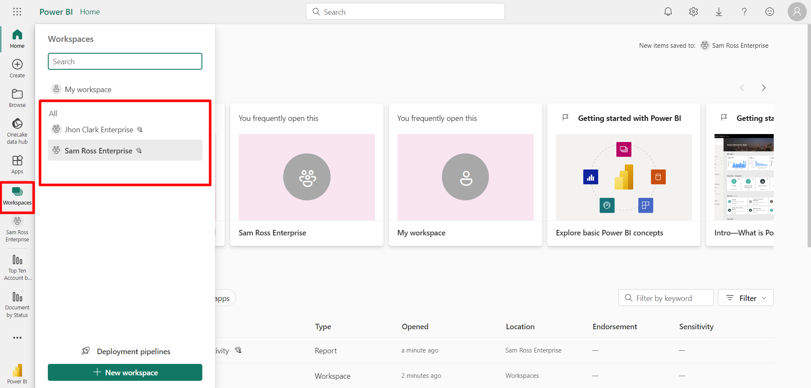
Task: Focus the Workspaces search box
Action: (125, 61)
